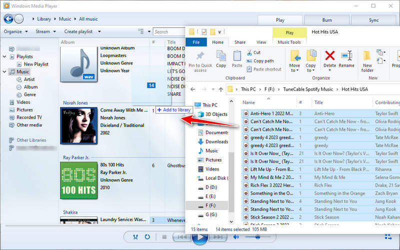Open Delete button dropdown arrow
The width and height of the screenshot is (400, 250).
point(329,70)
